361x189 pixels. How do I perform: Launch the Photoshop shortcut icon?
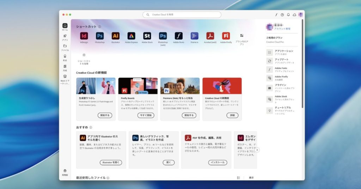(100, 36)
